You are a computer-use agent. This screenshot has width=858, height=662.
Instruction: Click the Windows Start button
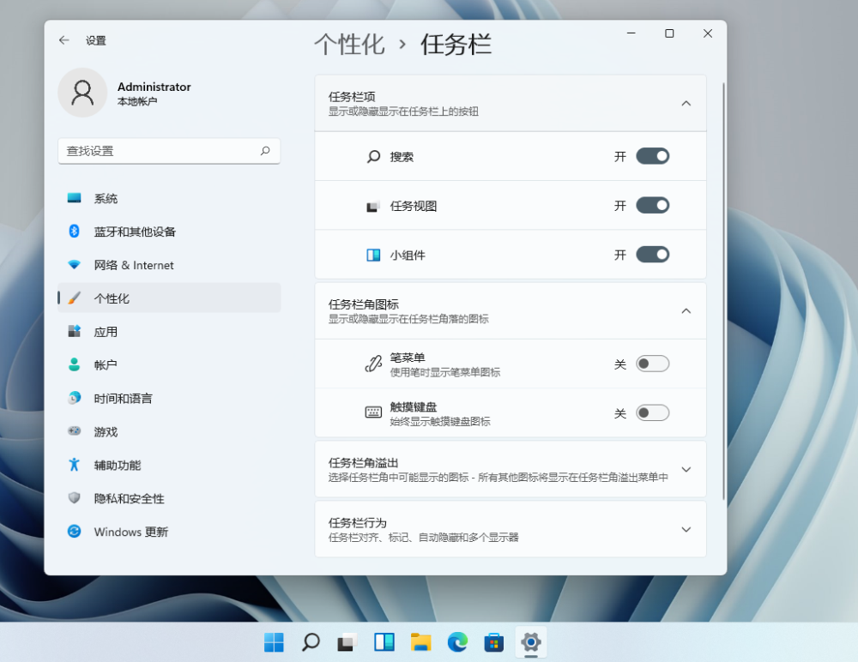pyautogui.click(x=274, y=641)
